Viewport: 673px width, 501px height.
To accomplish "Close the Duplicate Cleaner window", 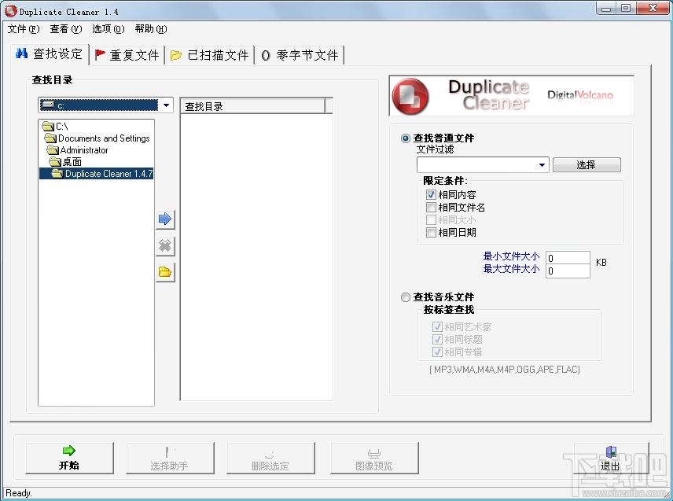I will click(x=653, y=8).
